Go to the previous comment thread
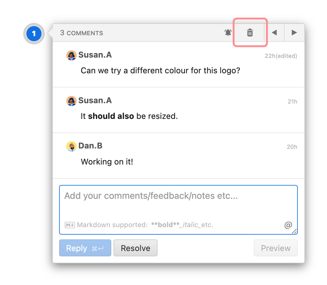This screenshot has width=327, height=285. point(274,32)
